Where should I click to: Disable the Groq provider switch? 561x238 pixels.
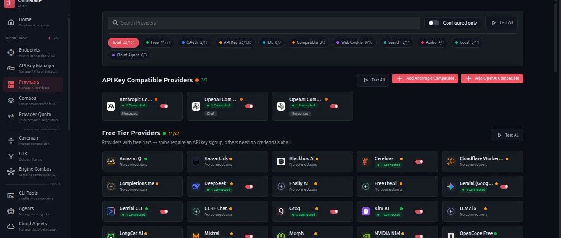(x=334, y=211)
